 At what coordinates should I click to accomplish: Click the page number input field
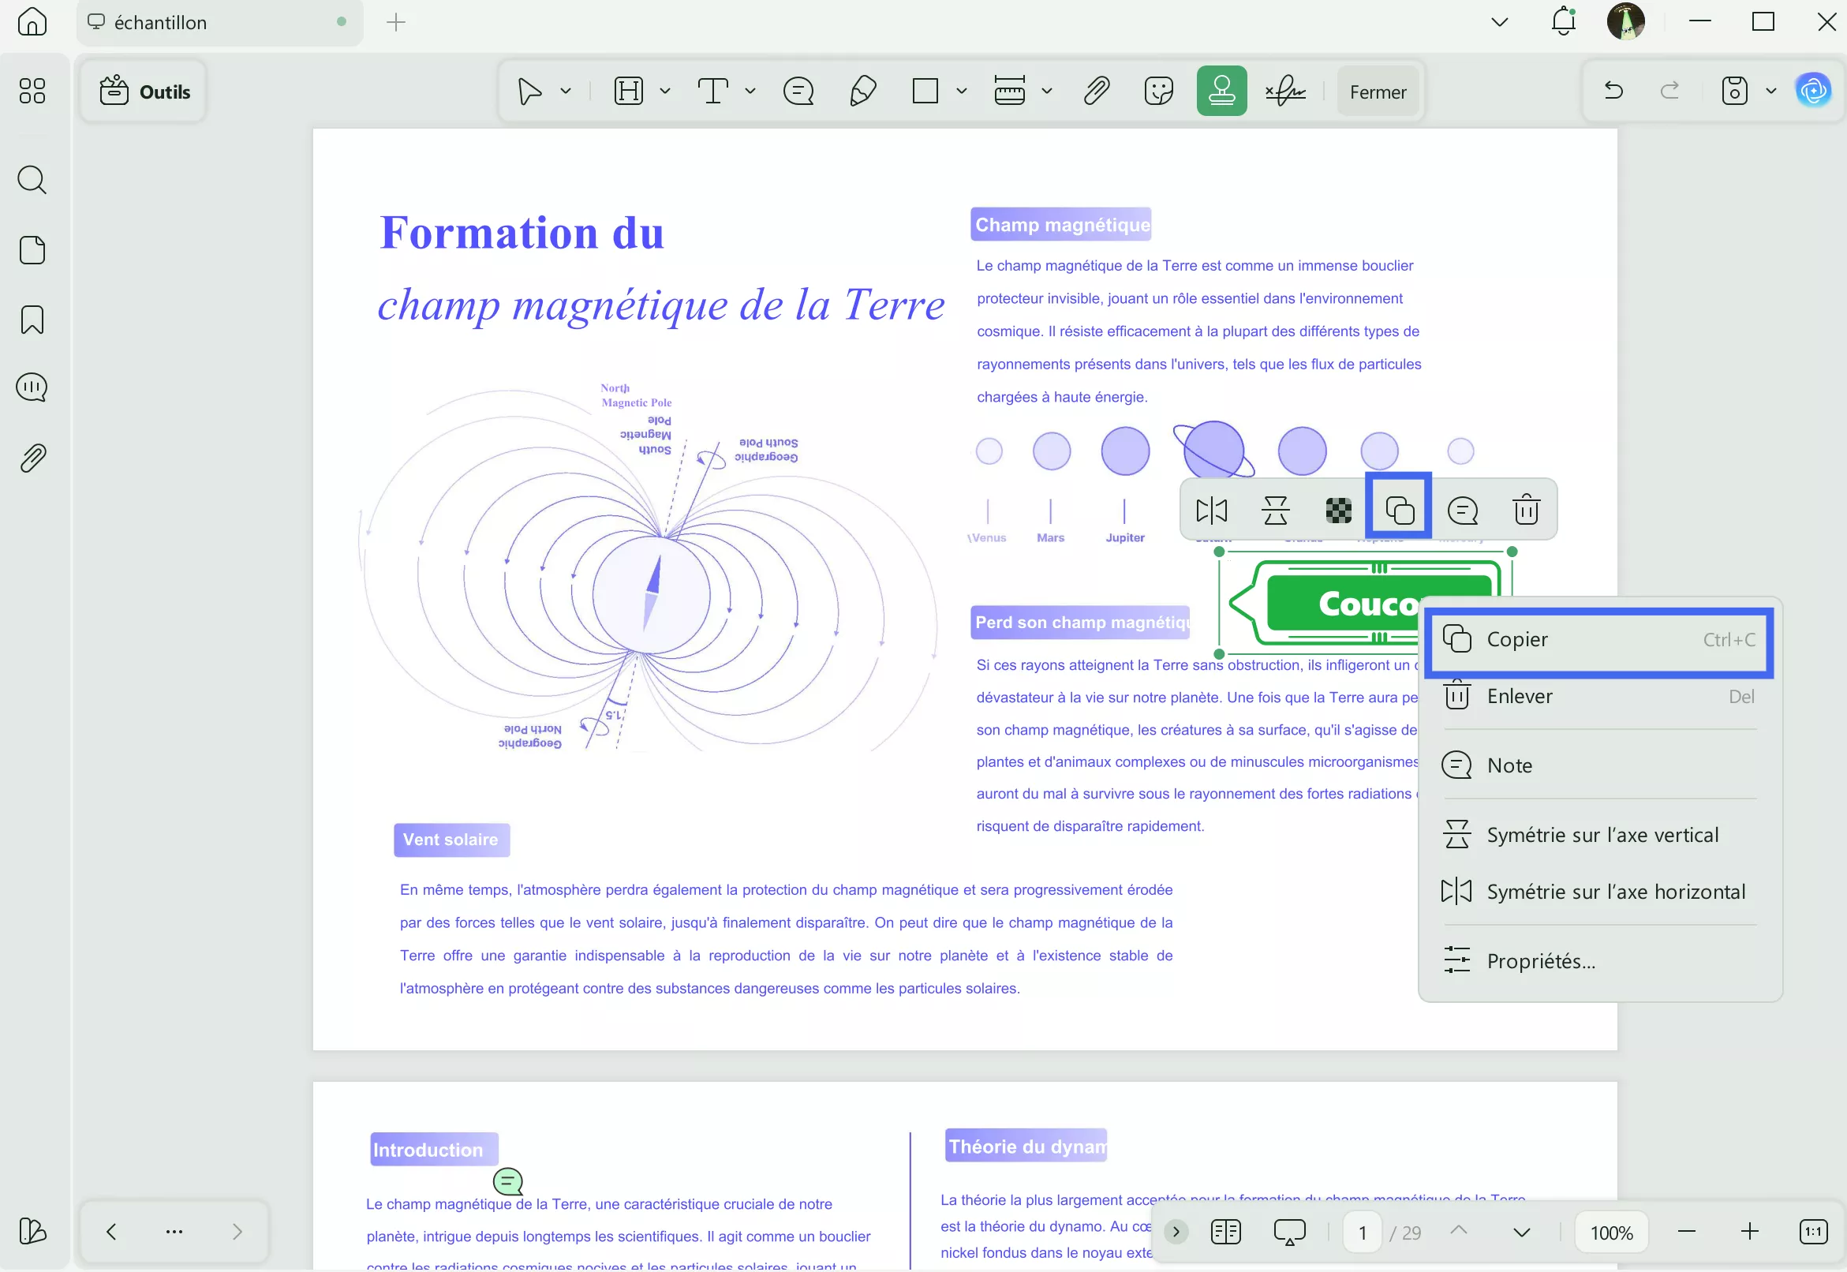(x=1362, y=1231)
